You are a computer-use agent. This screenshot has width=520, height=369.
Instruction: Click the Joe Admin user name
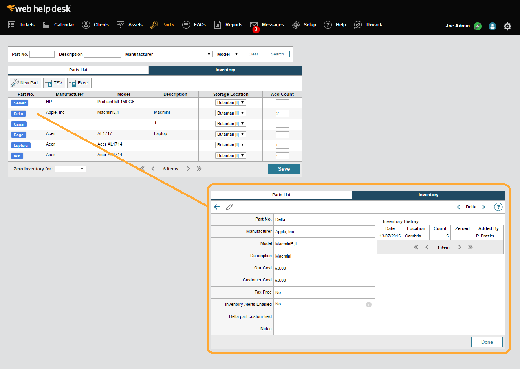[458, 26]
